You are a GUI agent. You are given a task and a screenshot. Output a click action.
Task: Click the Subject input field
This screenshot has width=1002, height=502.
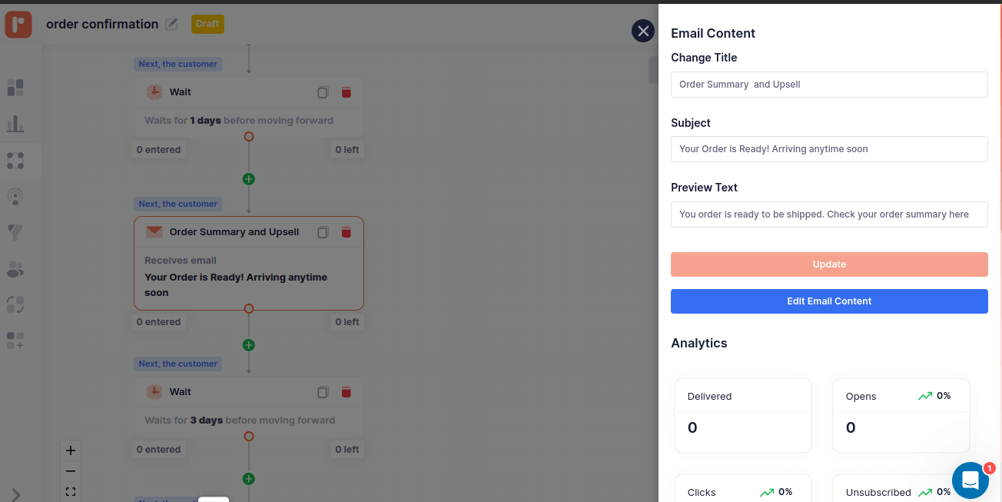click(x=829, y=148)
